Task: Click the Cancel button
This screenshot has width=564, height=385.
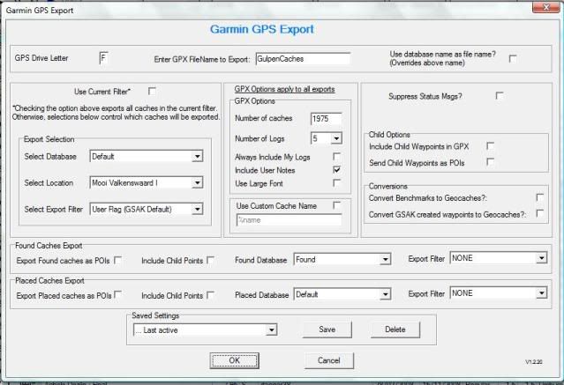Action: pos(328,359)
